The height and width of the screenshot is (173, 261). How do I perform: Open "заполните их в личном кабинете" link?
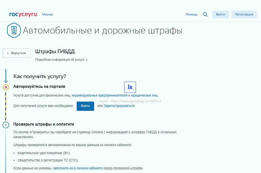point(78,168)
